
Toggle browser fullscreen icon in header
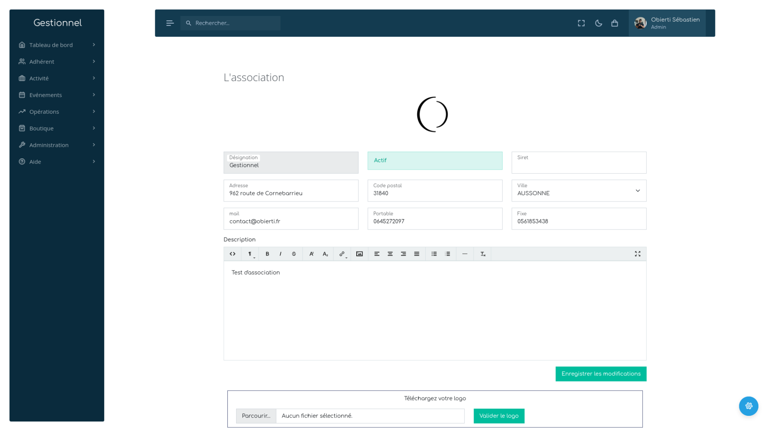[581, 23]
